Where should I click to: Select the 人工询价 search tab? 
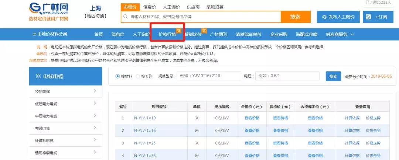click(x=171, y=7)
